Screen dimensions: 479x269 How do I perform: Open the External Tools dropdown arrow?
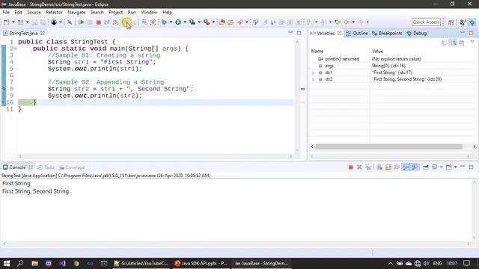pyautogui.click(x=213, y=22)
